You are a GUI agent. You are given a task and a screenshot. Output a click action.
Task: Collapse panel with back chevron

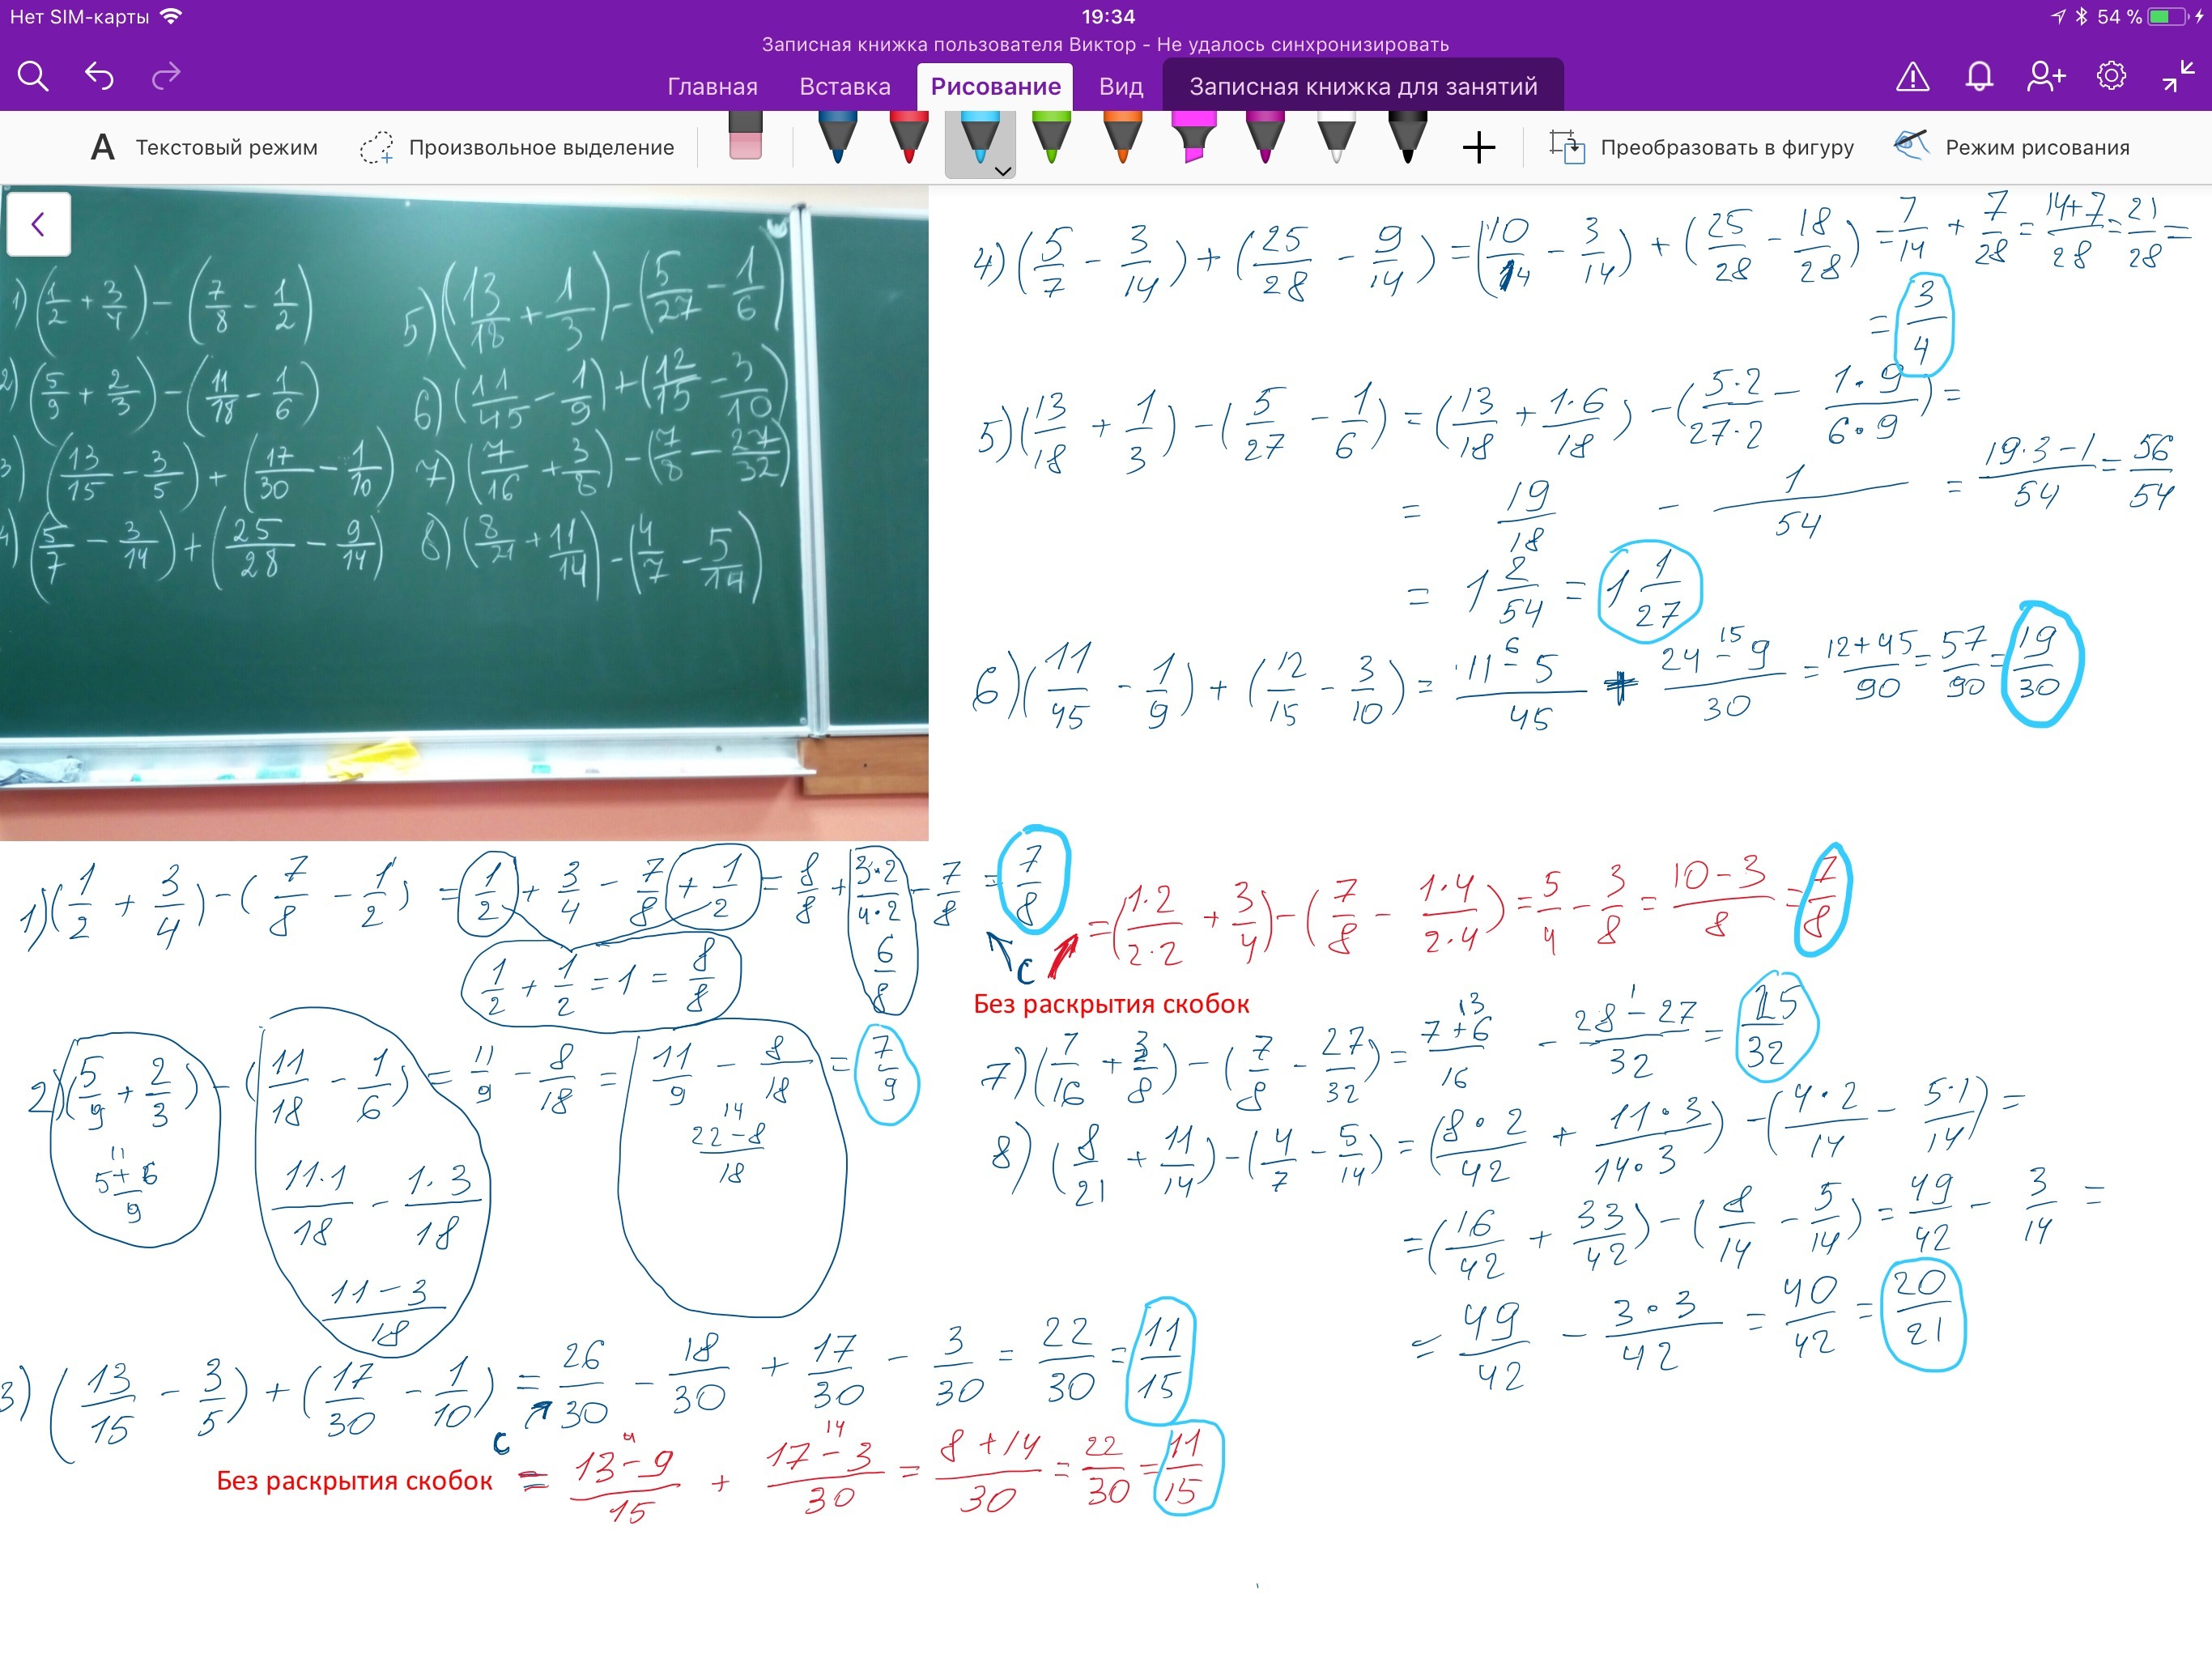click(38, 224)
